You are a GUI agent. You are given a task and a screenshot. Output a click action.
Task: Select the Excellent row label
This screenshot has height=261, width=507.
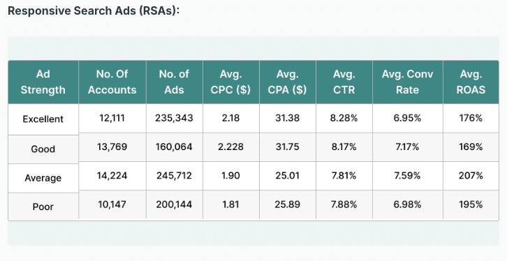coord(43,119)
